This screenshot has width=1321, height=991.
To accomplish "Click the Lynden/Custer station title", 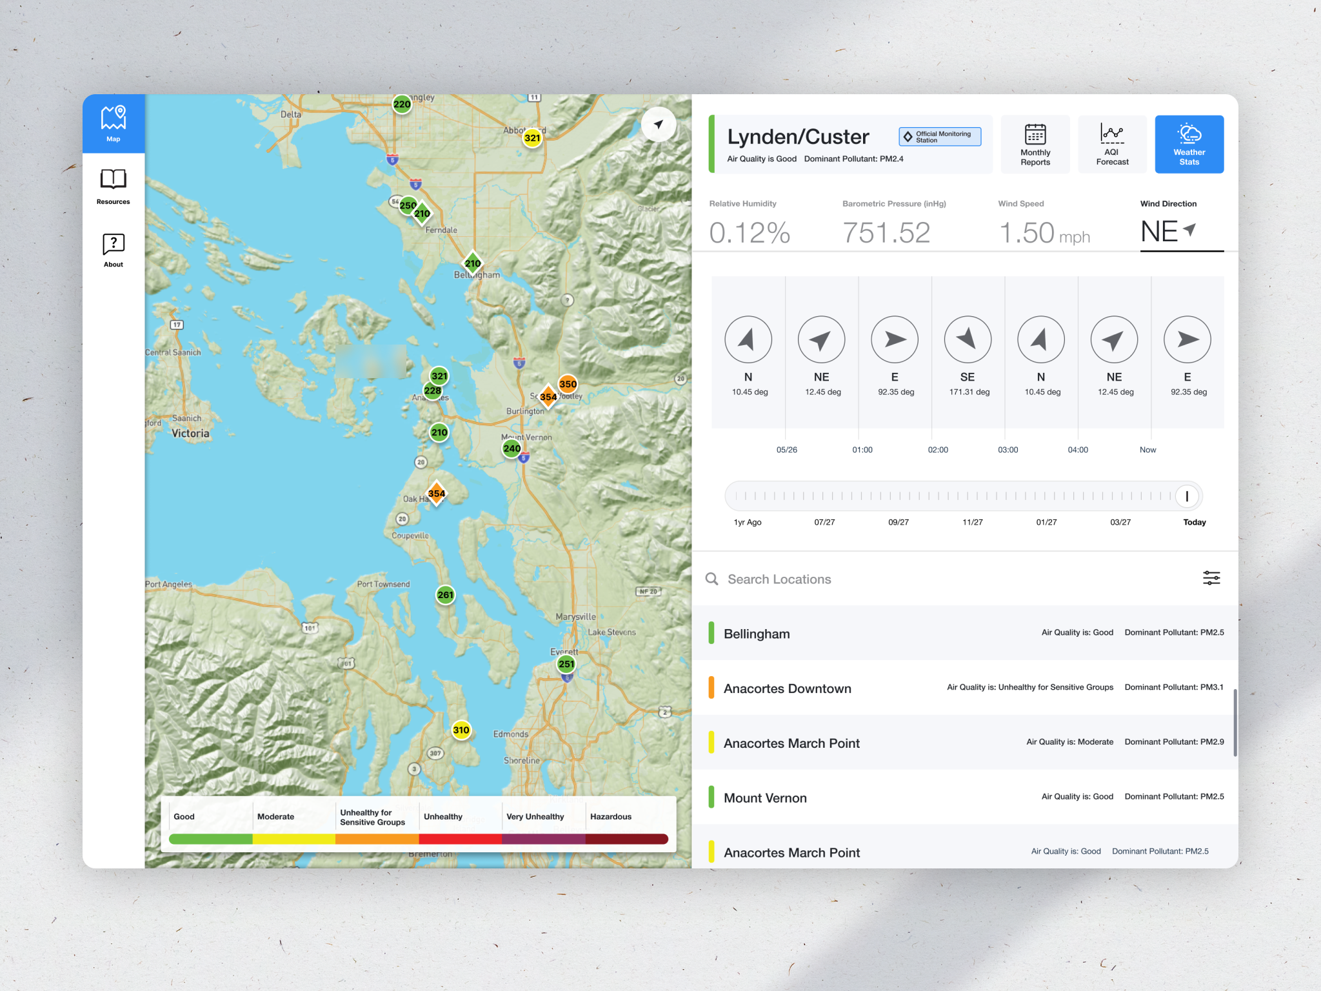I will point(798,137).
